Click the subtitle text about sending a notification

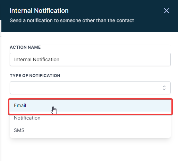72,20
